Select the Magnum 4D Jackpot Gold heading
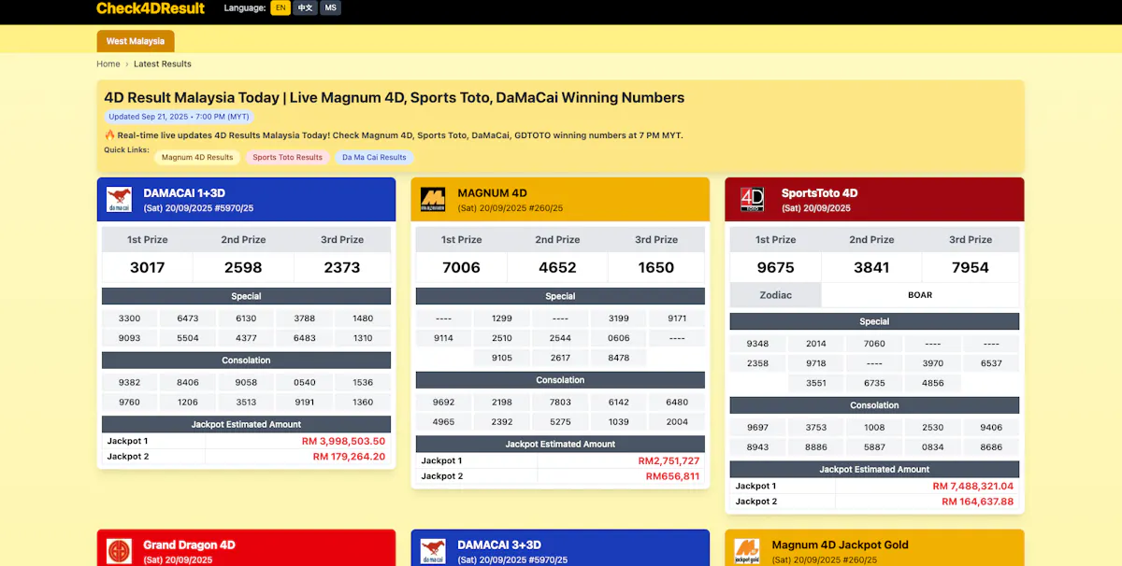Image resolution: width=1122 pixels, height=566 pixels. [x=840, y=545]
